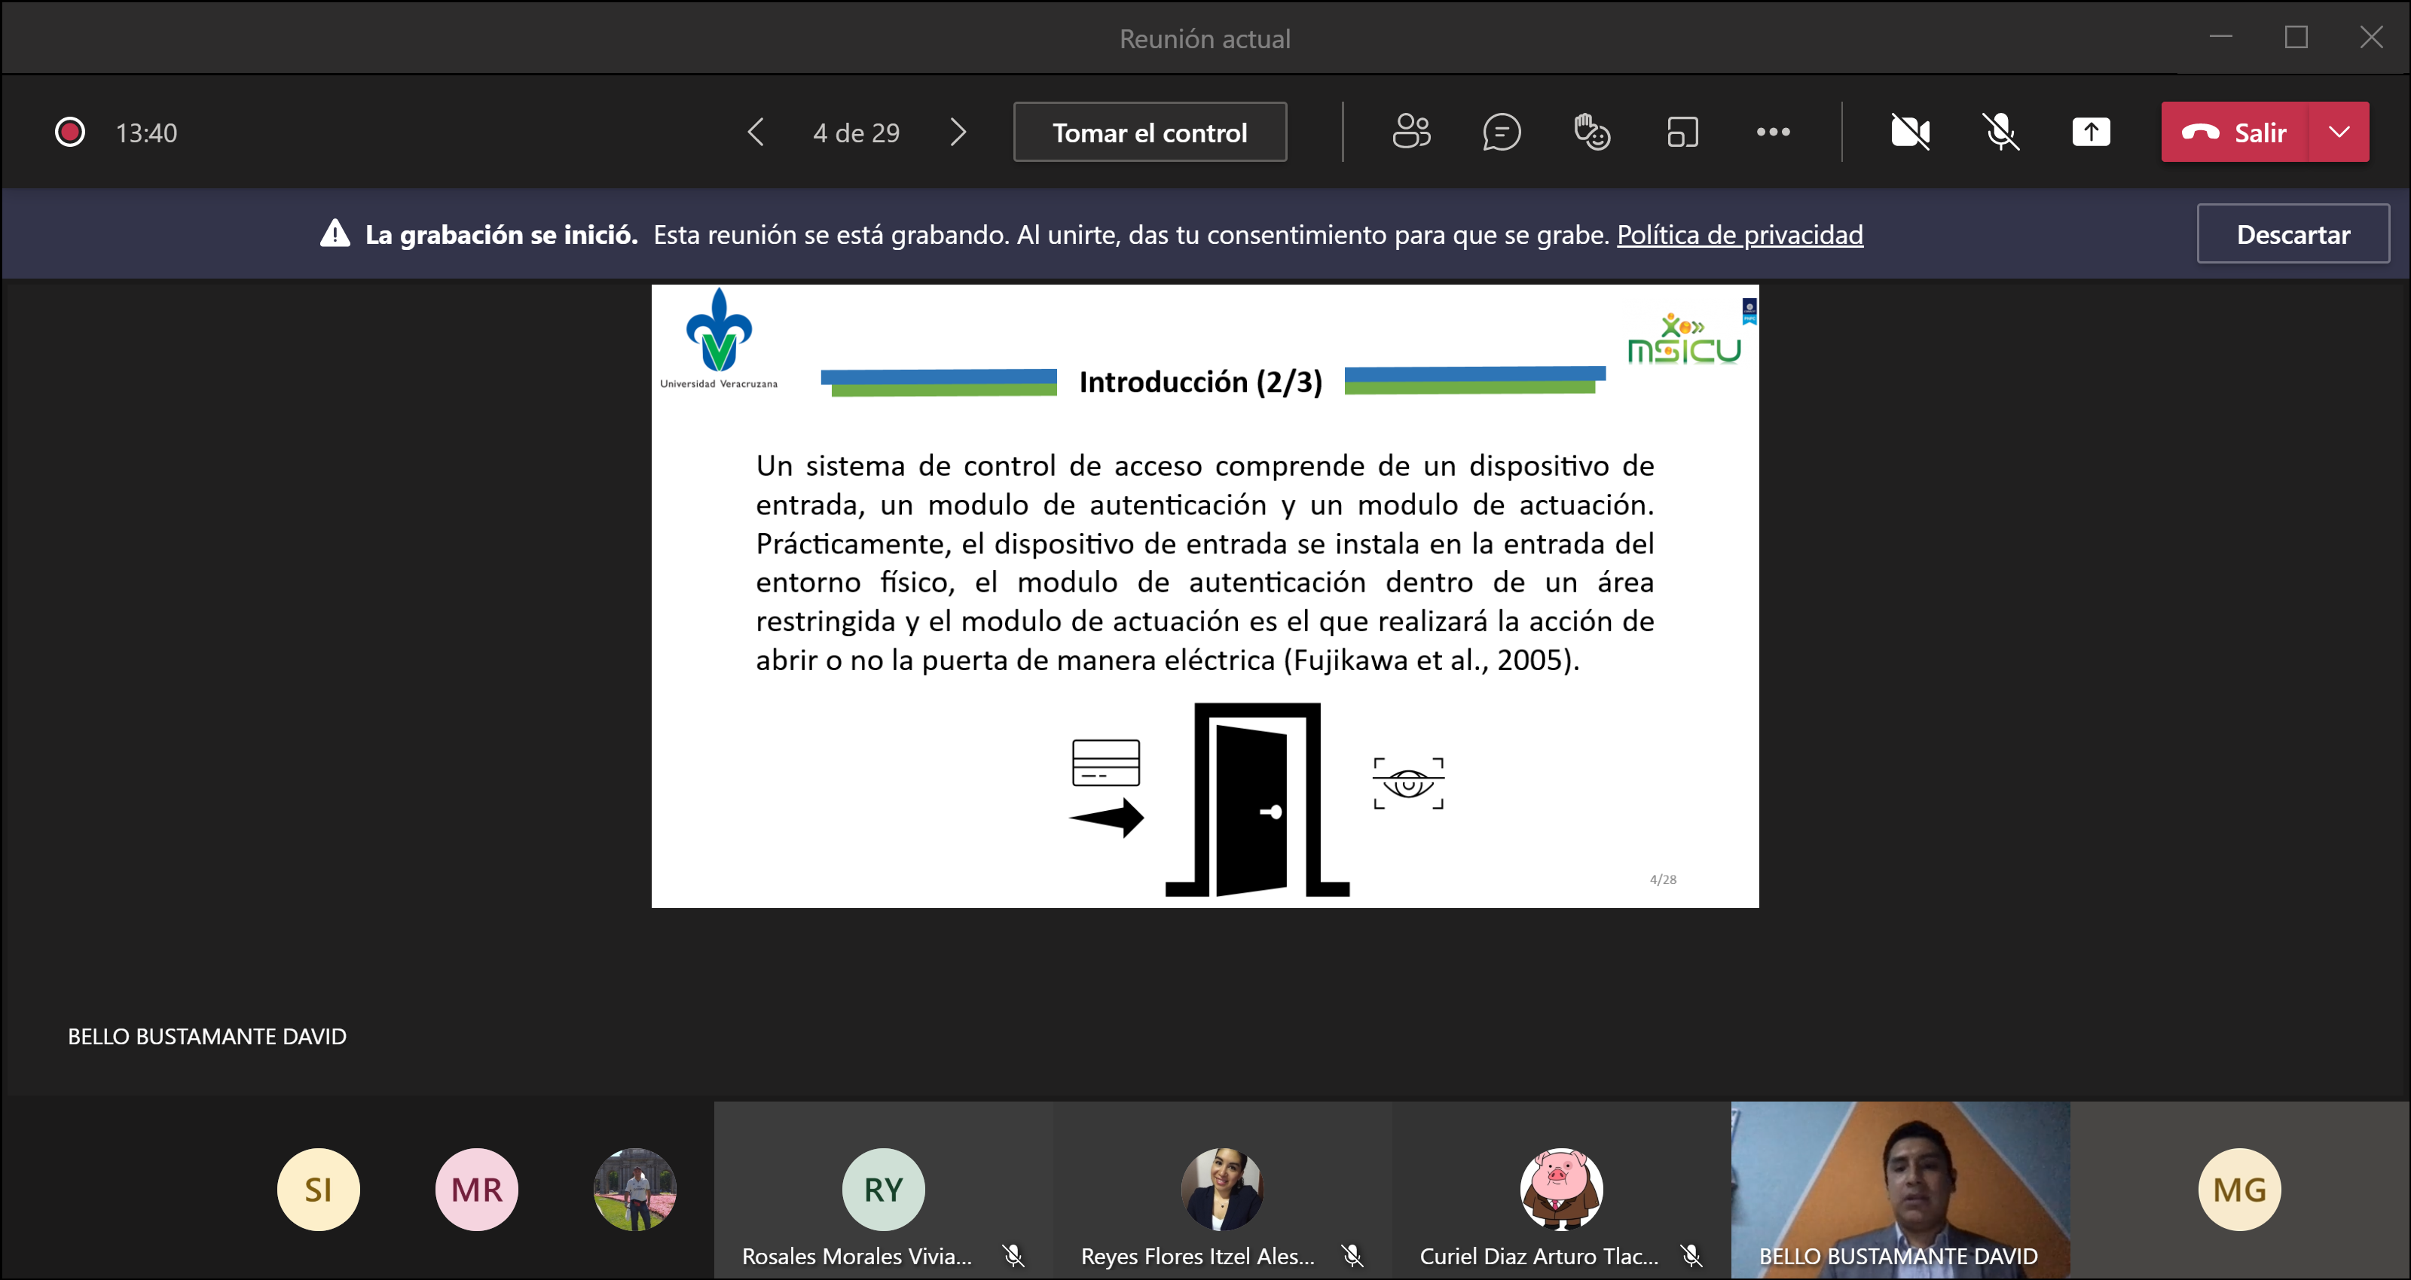Click the share content upload icon
This screenshot has width=2411, height=1280.
2091,132
